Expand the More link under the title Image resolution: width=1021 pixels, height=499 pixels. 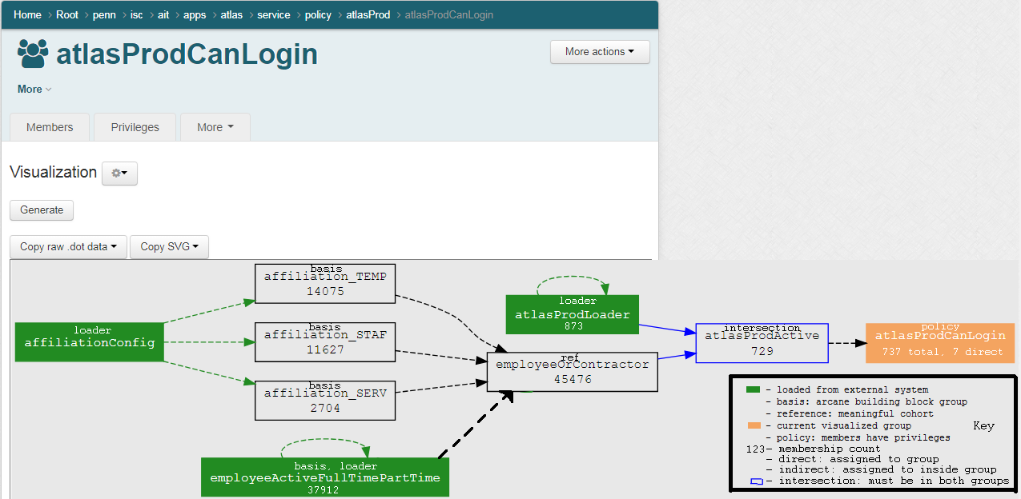pos(34,89)
